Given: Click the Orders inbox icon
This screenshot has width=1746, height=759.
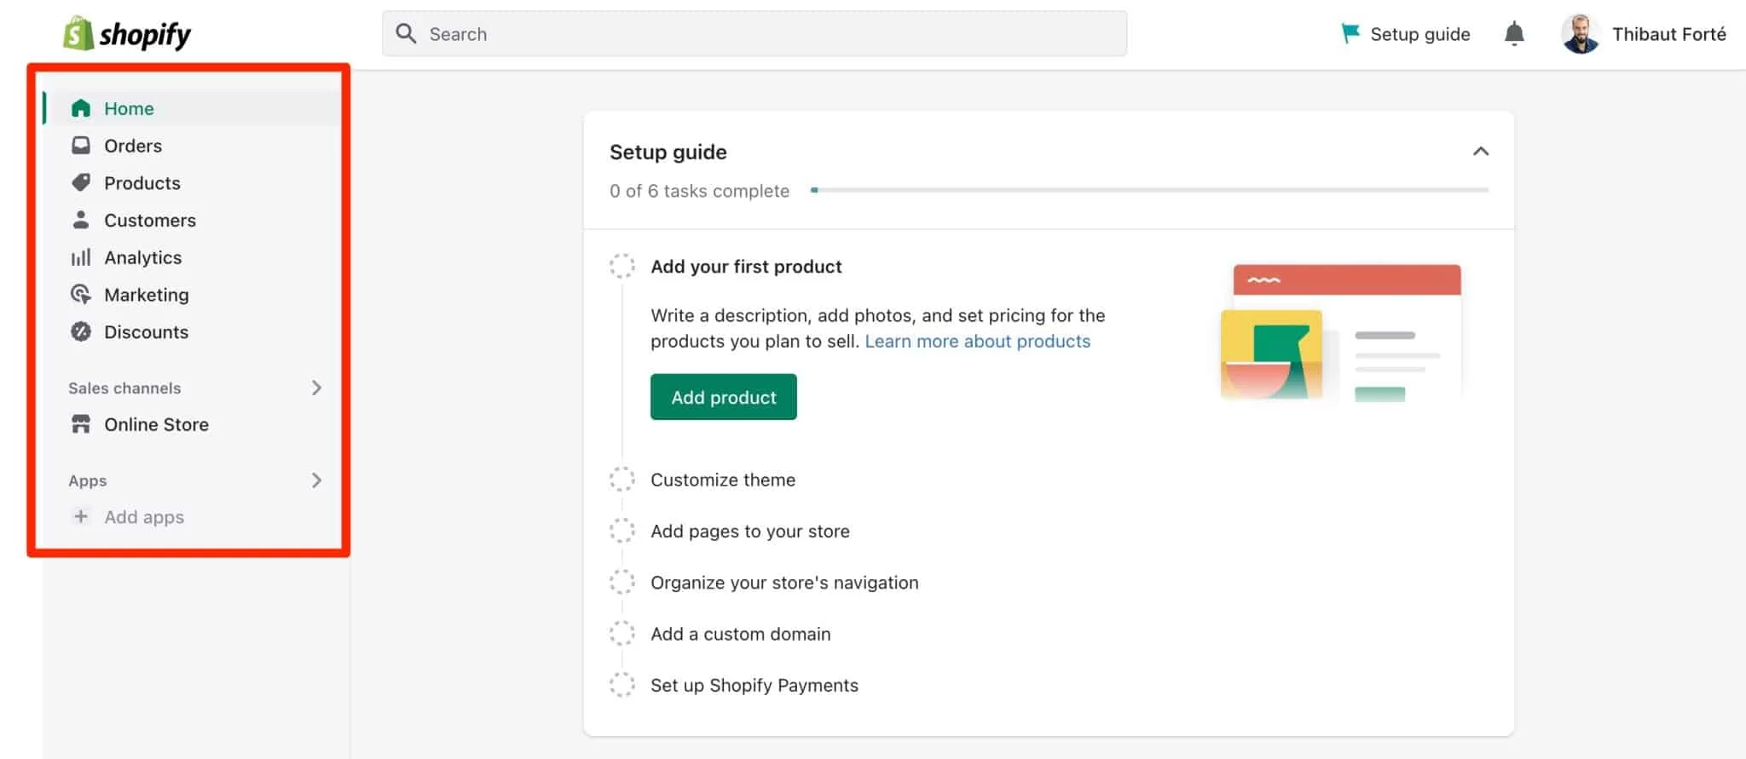Looking at the screenshot, I should pyautogui.click(x=81, y=146).
